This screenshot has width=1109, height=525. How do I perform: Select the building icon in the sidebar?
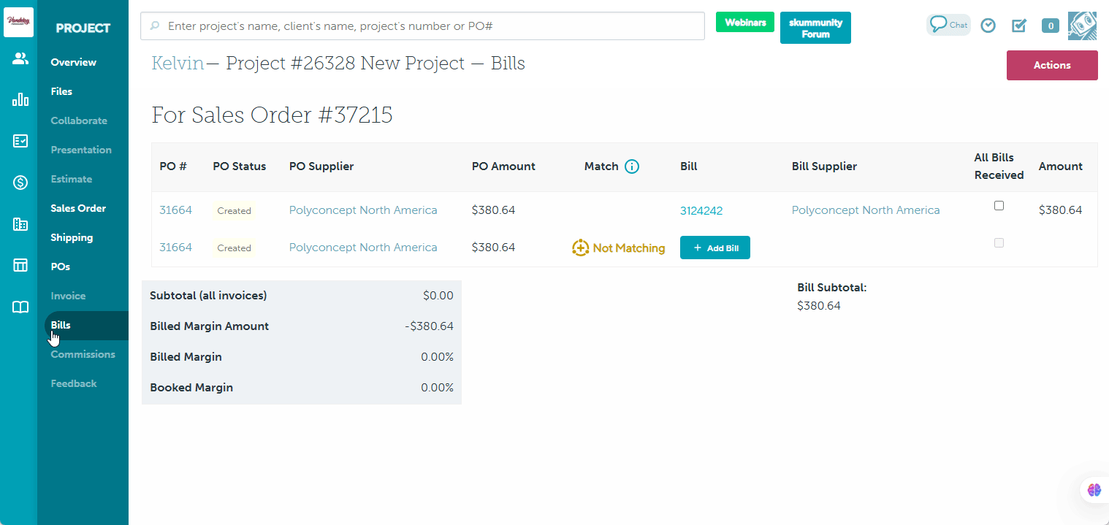pos(20,224)
